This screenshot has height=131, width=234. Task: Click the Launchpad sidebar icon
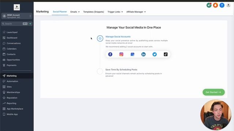point(4,32)
